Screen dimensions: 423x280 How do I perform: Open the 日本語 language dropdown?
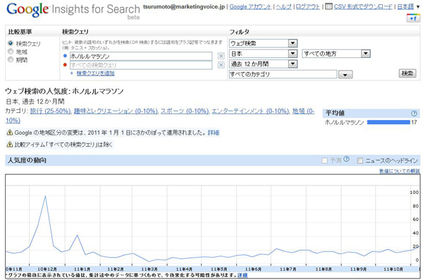click(x=409, y=6)
